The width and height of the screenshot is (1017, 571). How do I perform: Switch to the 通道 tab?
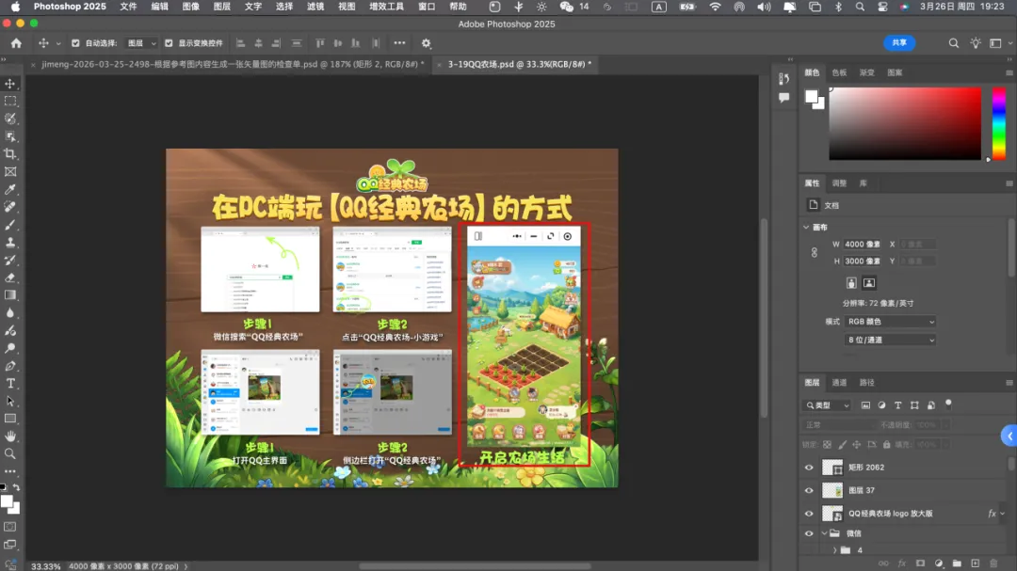click(839, 383)
